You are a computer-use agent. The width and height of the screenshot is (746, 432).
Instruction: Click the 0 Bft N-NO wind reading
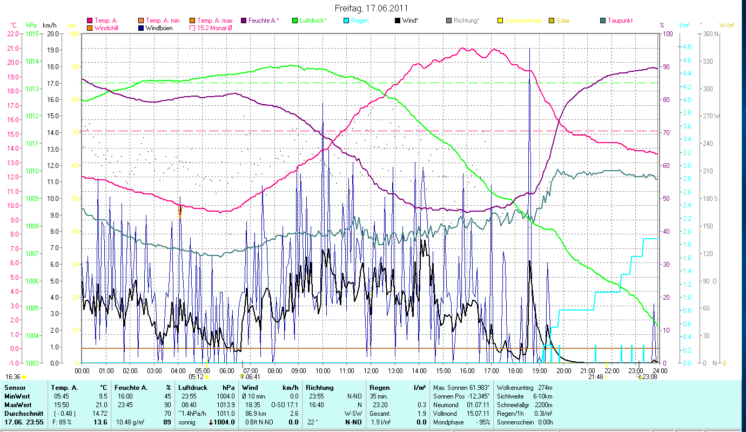click(258, 422)
